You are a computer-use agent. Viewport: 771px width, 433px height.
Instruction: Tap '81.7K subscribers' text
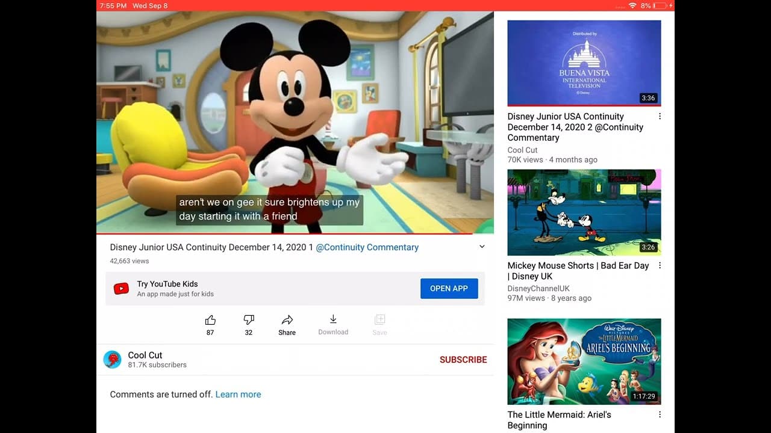(157, 365)
